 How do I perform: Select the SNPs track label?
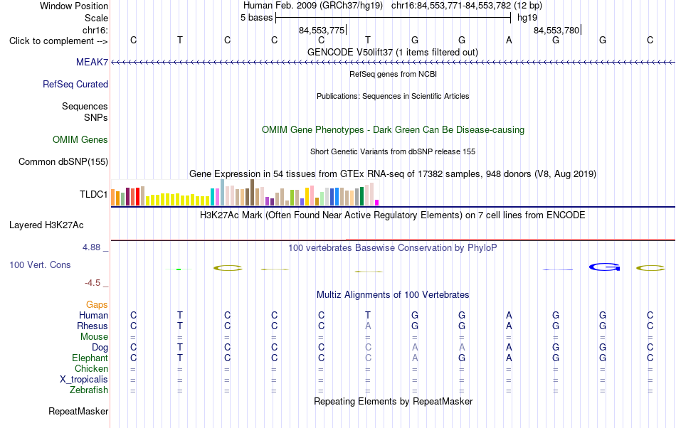96,118
